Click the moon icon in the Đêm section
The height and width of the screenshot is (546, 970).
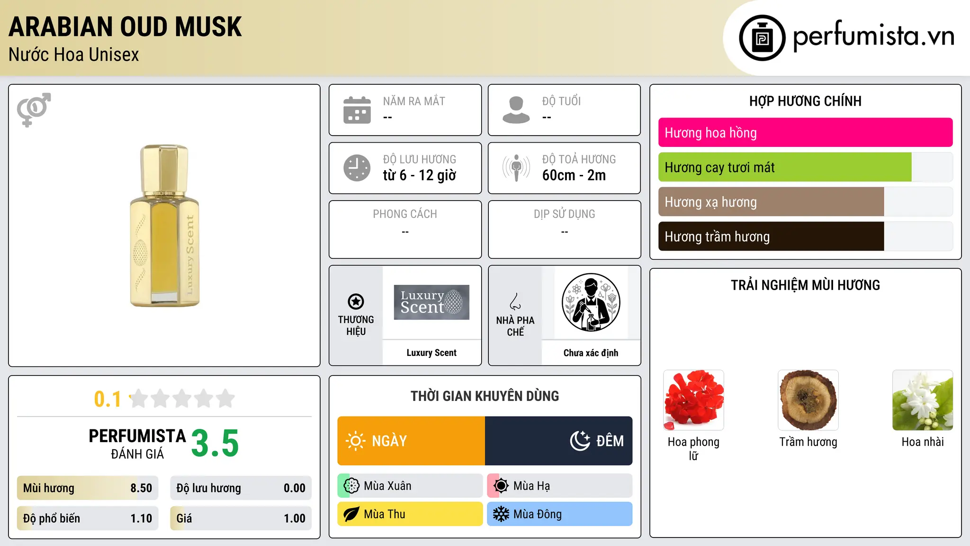point(580,441)
